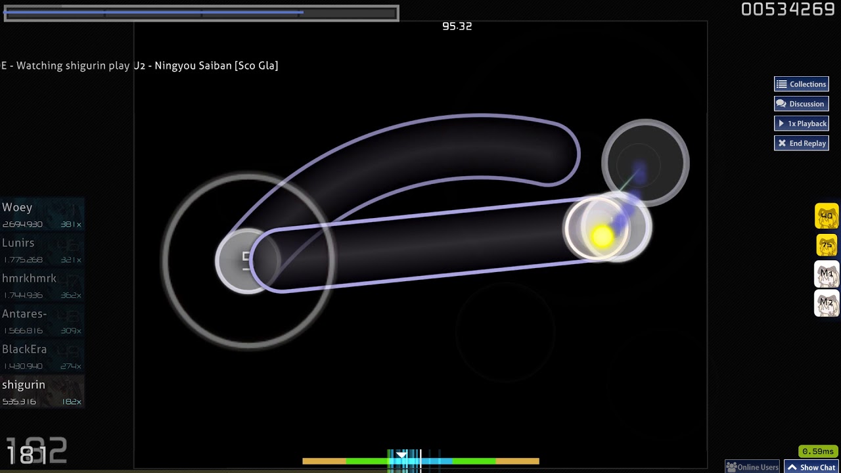Click the hit error meter bar

coord(420,461)
